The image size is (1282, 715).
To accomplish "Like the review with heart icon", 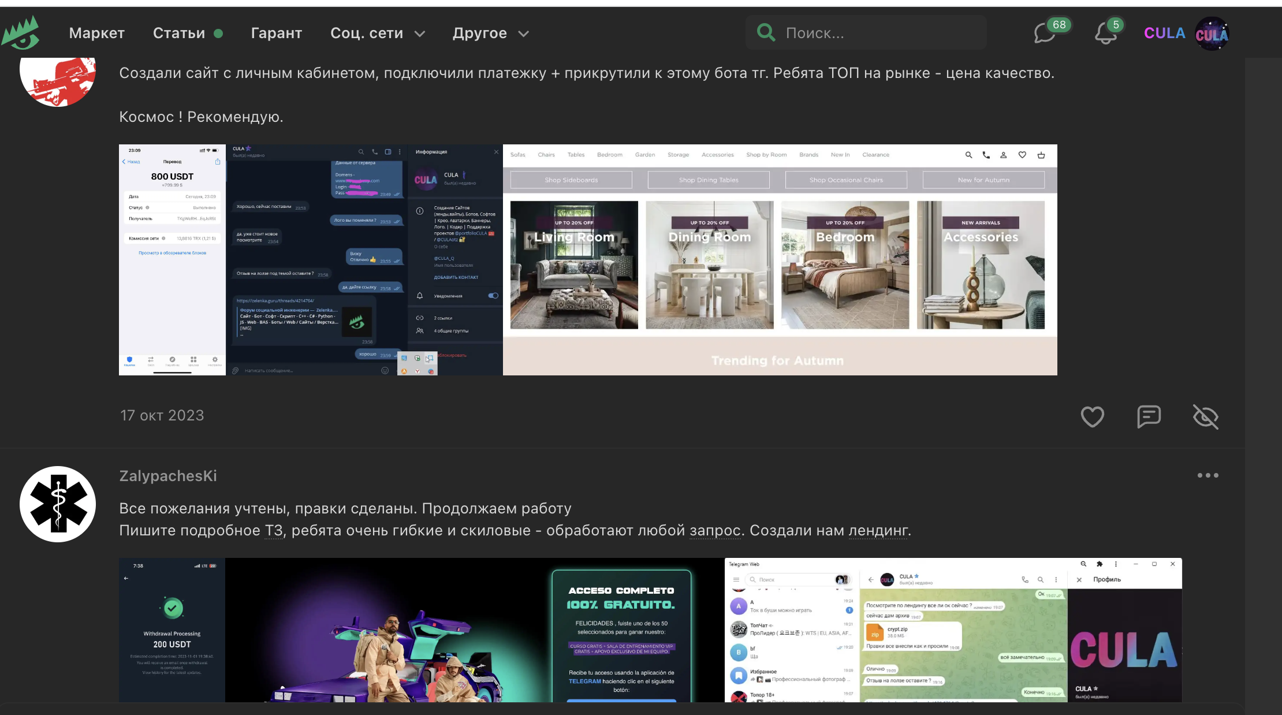I will point(1092,416).
